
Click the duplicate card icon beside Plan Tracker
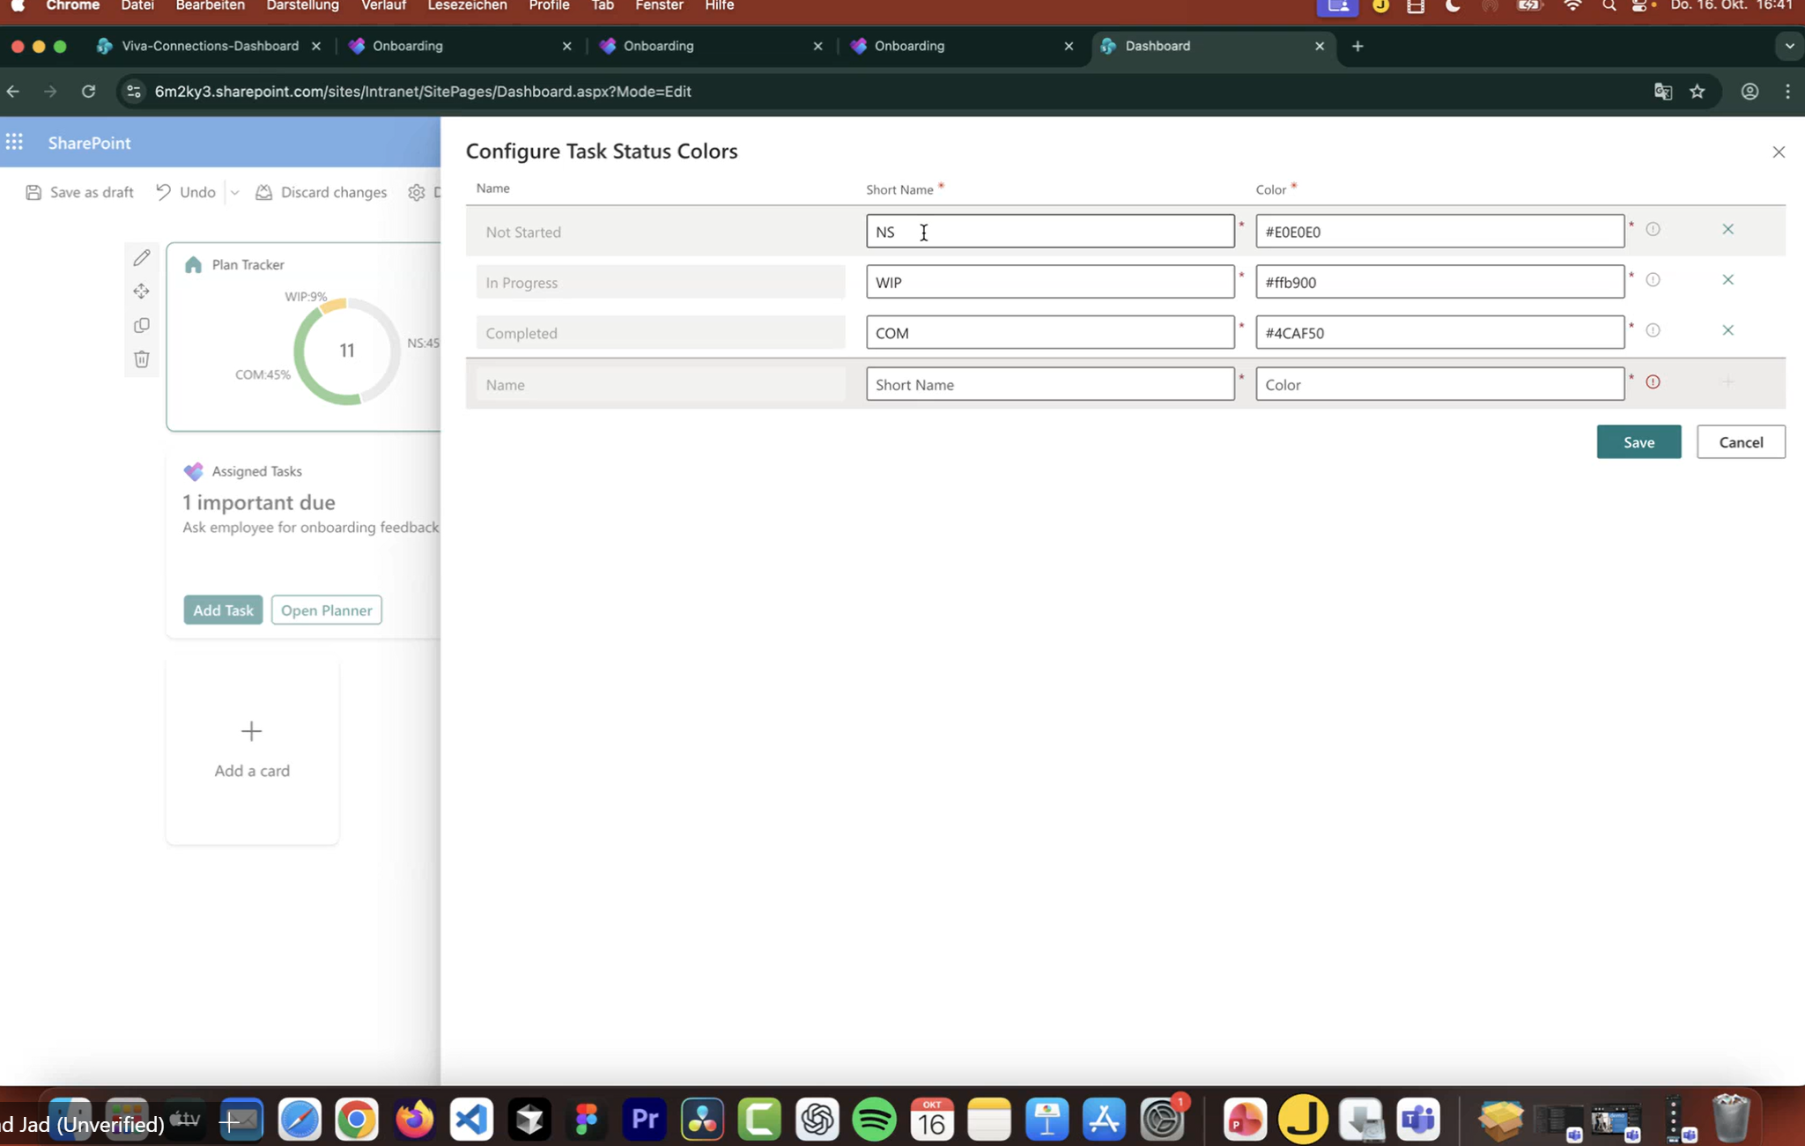[142, 325]
